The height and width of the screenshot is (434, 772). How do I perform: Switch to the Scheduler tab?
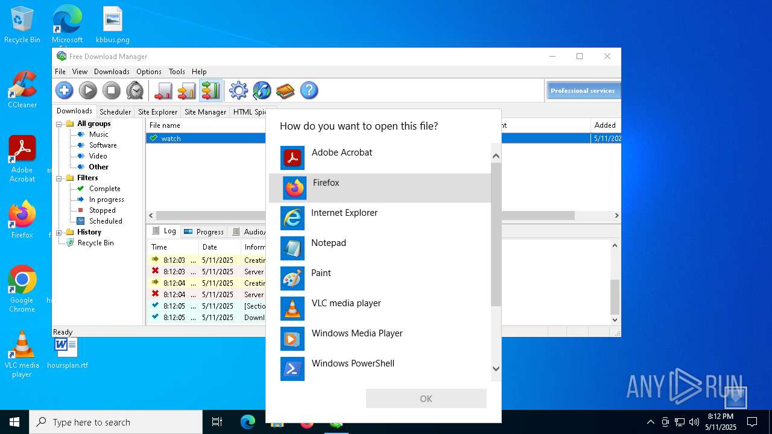(x=115, y=112)
